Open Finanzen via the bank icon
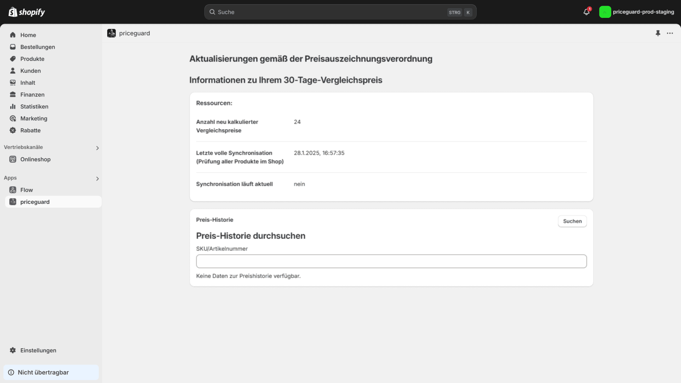 tap(13, 94)
